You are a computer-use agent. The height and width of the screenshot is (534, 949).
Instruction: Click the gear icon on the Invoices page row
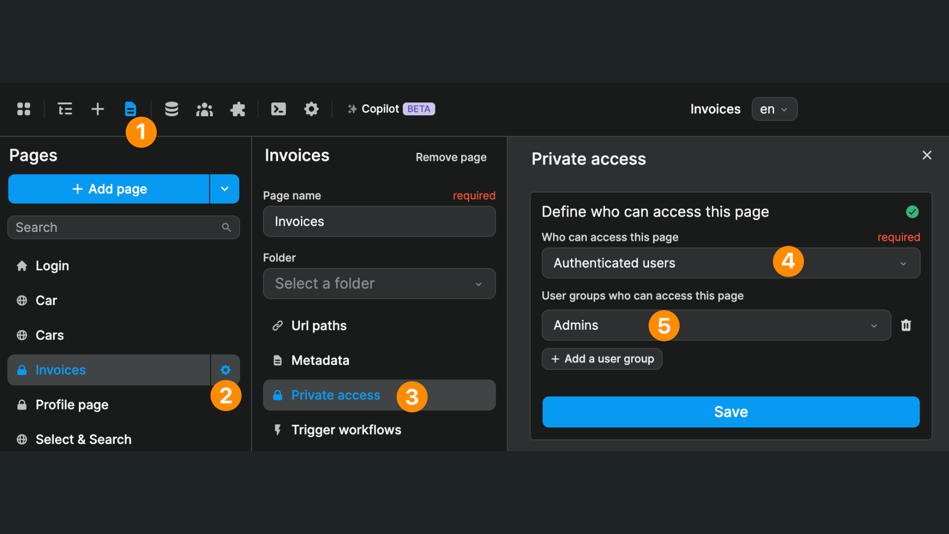point(225,369)
